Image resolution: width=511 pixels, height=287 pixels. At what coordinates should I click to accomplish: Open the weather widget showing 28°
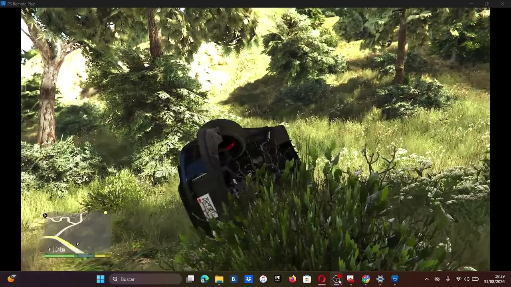pyautogui.click(x=12, y=279)
